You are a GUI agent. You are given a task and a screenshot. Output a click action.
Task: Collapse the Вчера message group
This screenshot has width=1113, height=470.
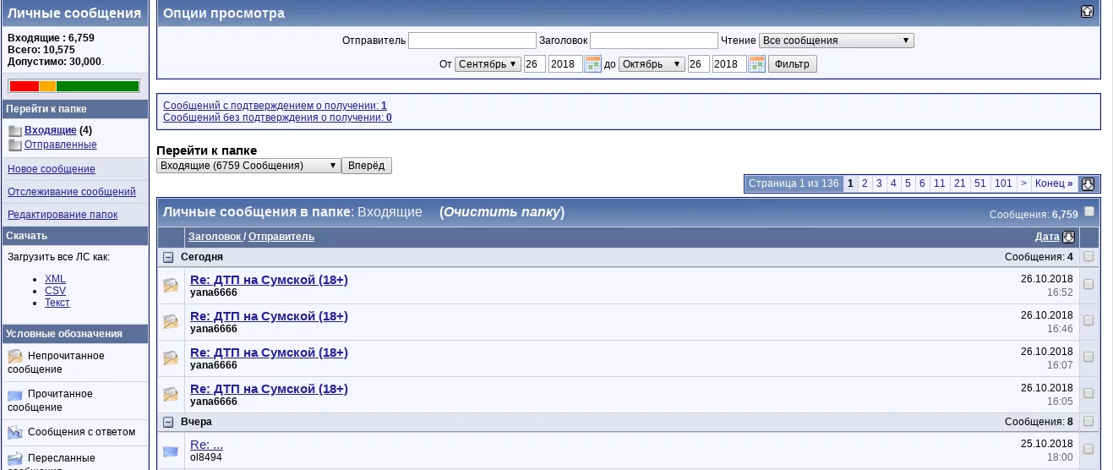pos(168,422)
